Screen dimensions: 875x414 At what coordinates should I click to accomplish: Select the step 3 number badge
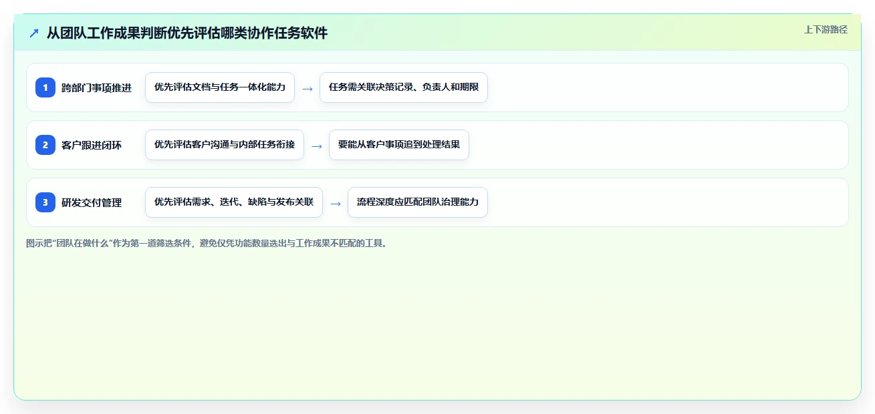(x=45, y=202)
